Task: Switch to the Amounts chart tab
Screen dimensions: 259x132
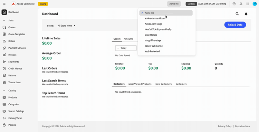Action: [x=128, y=39]
